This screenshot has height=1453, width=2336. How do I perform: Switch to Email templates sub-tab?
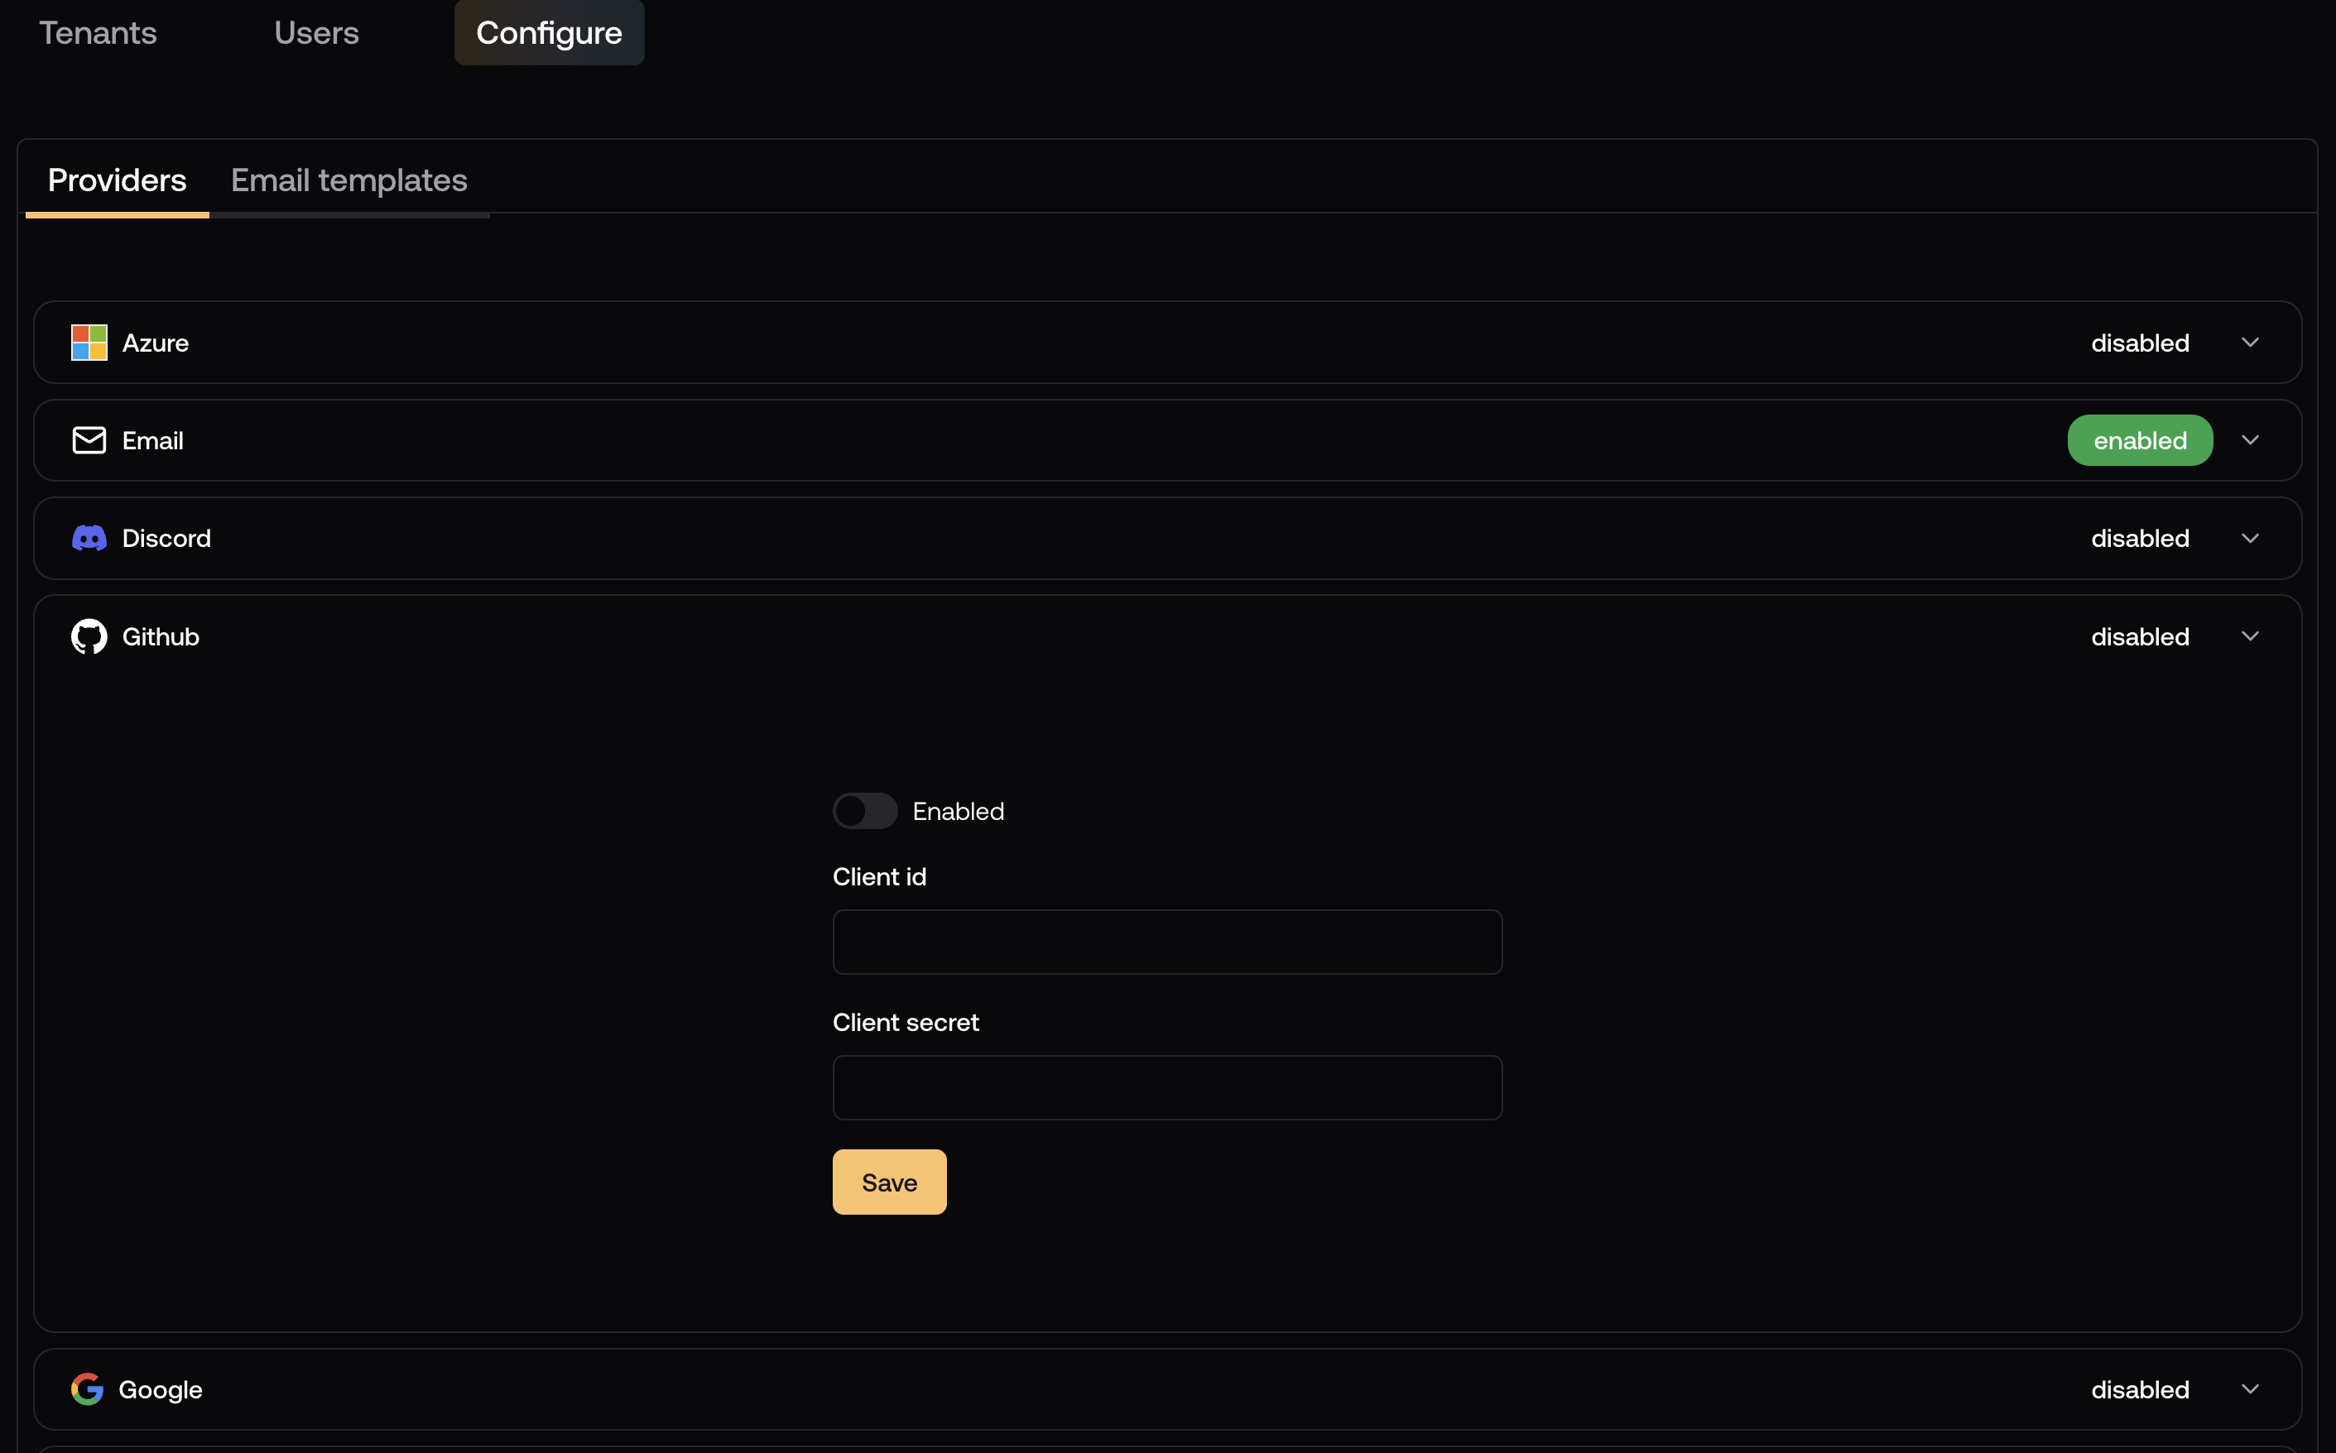coord(349,180)
